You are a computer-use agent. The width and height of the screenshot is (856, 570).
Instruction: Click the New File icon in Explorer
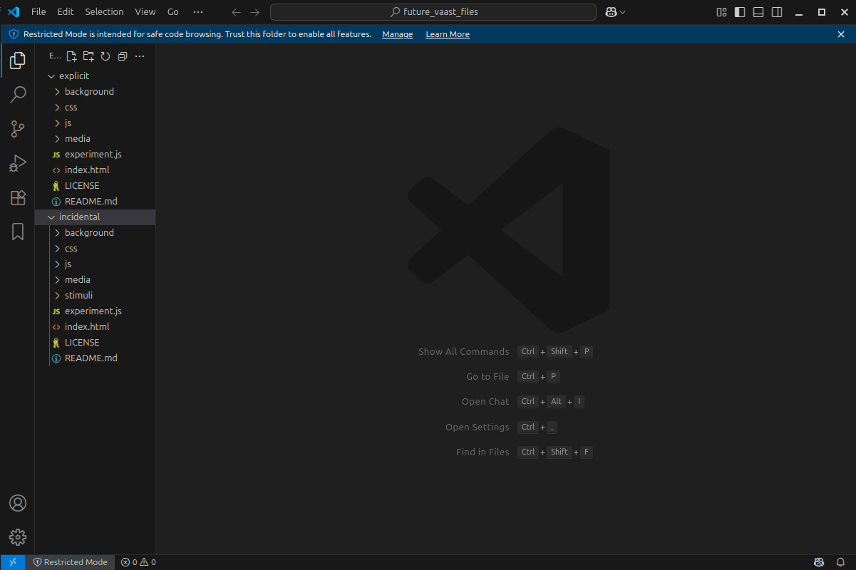[71, 56]
